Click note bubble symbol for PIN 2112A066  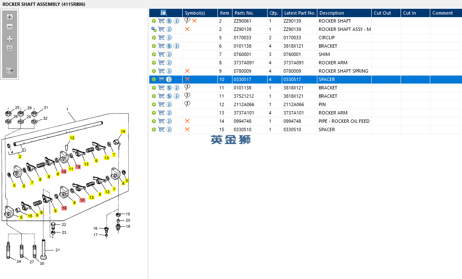(x=187, y=104)
